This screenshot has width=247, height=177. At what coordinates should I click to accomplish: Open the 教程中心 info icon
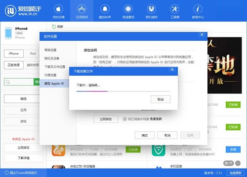198,9
